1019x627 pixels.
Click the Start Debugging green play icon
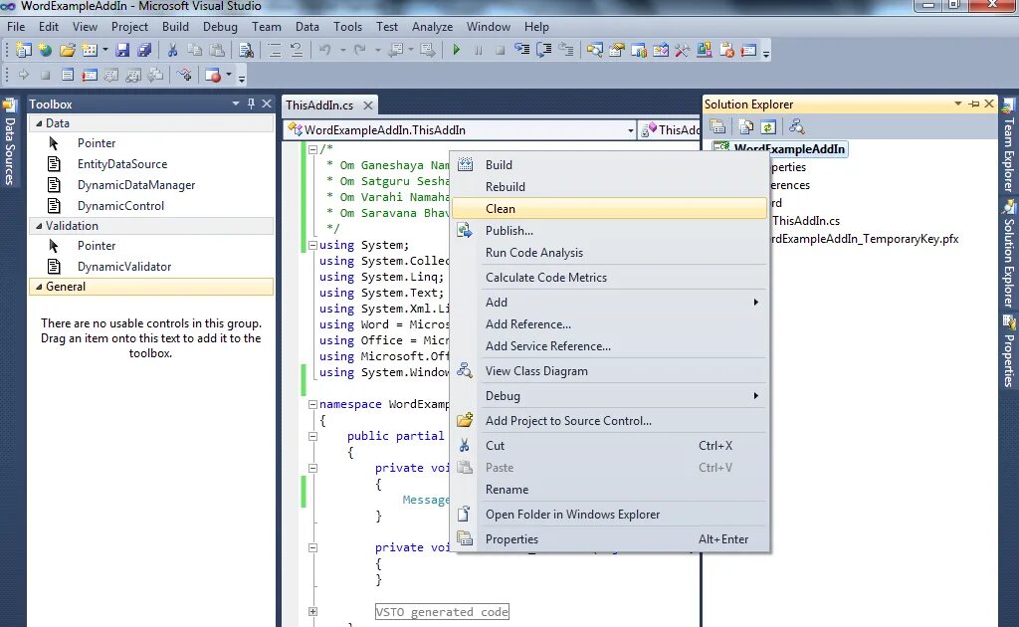(456, 50)
